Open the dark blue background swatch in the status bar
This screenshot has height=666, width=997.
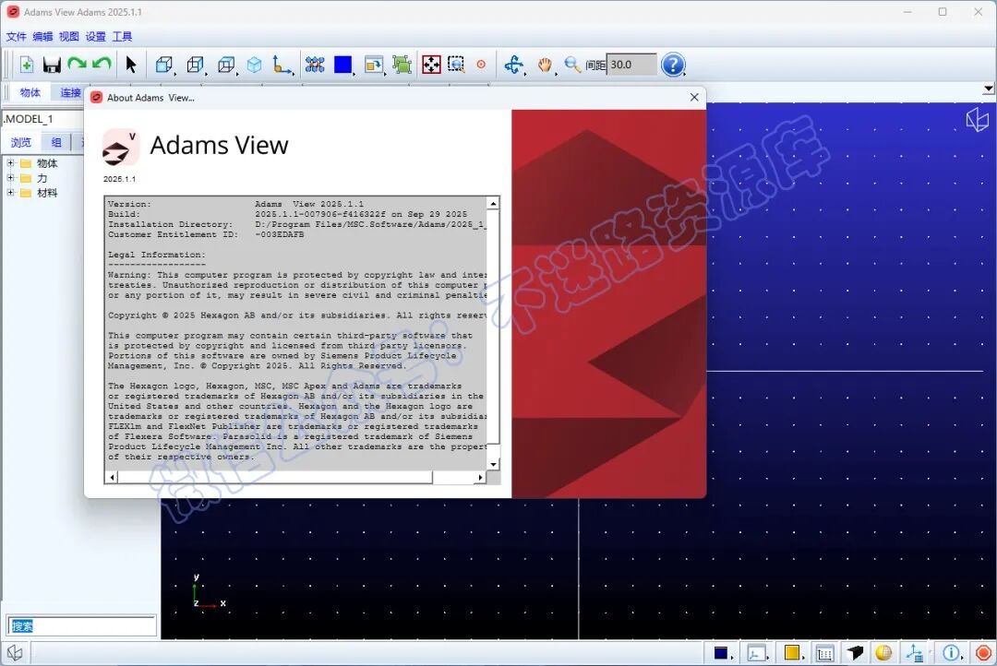coord(722,653)
